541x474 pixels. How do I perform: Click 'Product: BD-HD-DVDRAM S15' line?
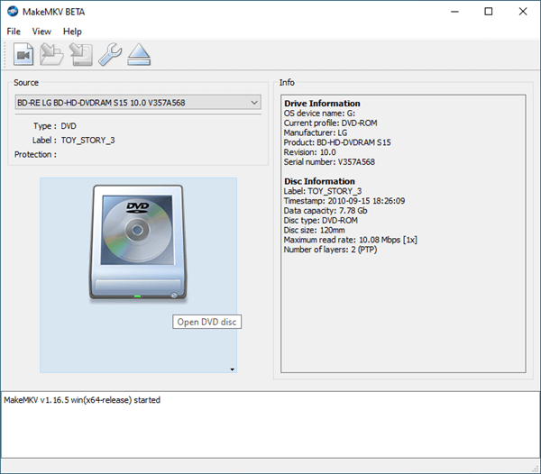click(x=337, y=142)
